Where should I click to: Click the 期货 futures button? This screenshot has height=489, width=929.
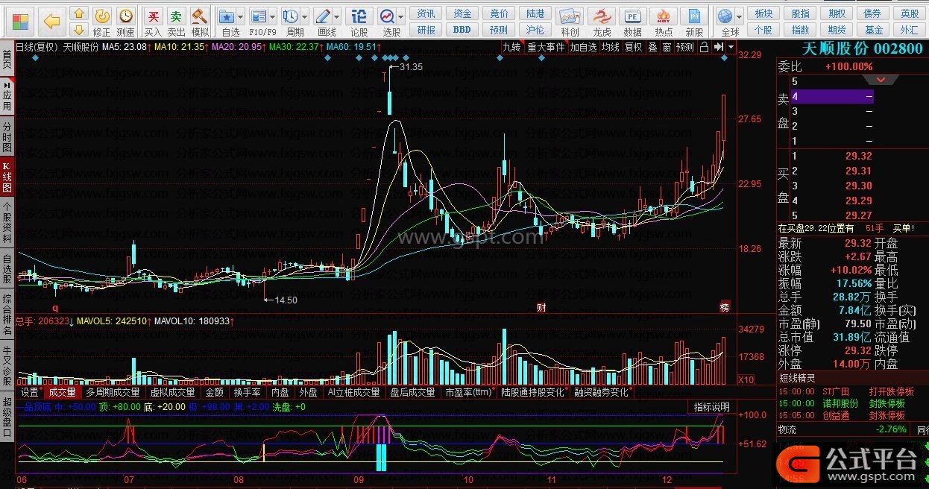click(x=837, y=30)
